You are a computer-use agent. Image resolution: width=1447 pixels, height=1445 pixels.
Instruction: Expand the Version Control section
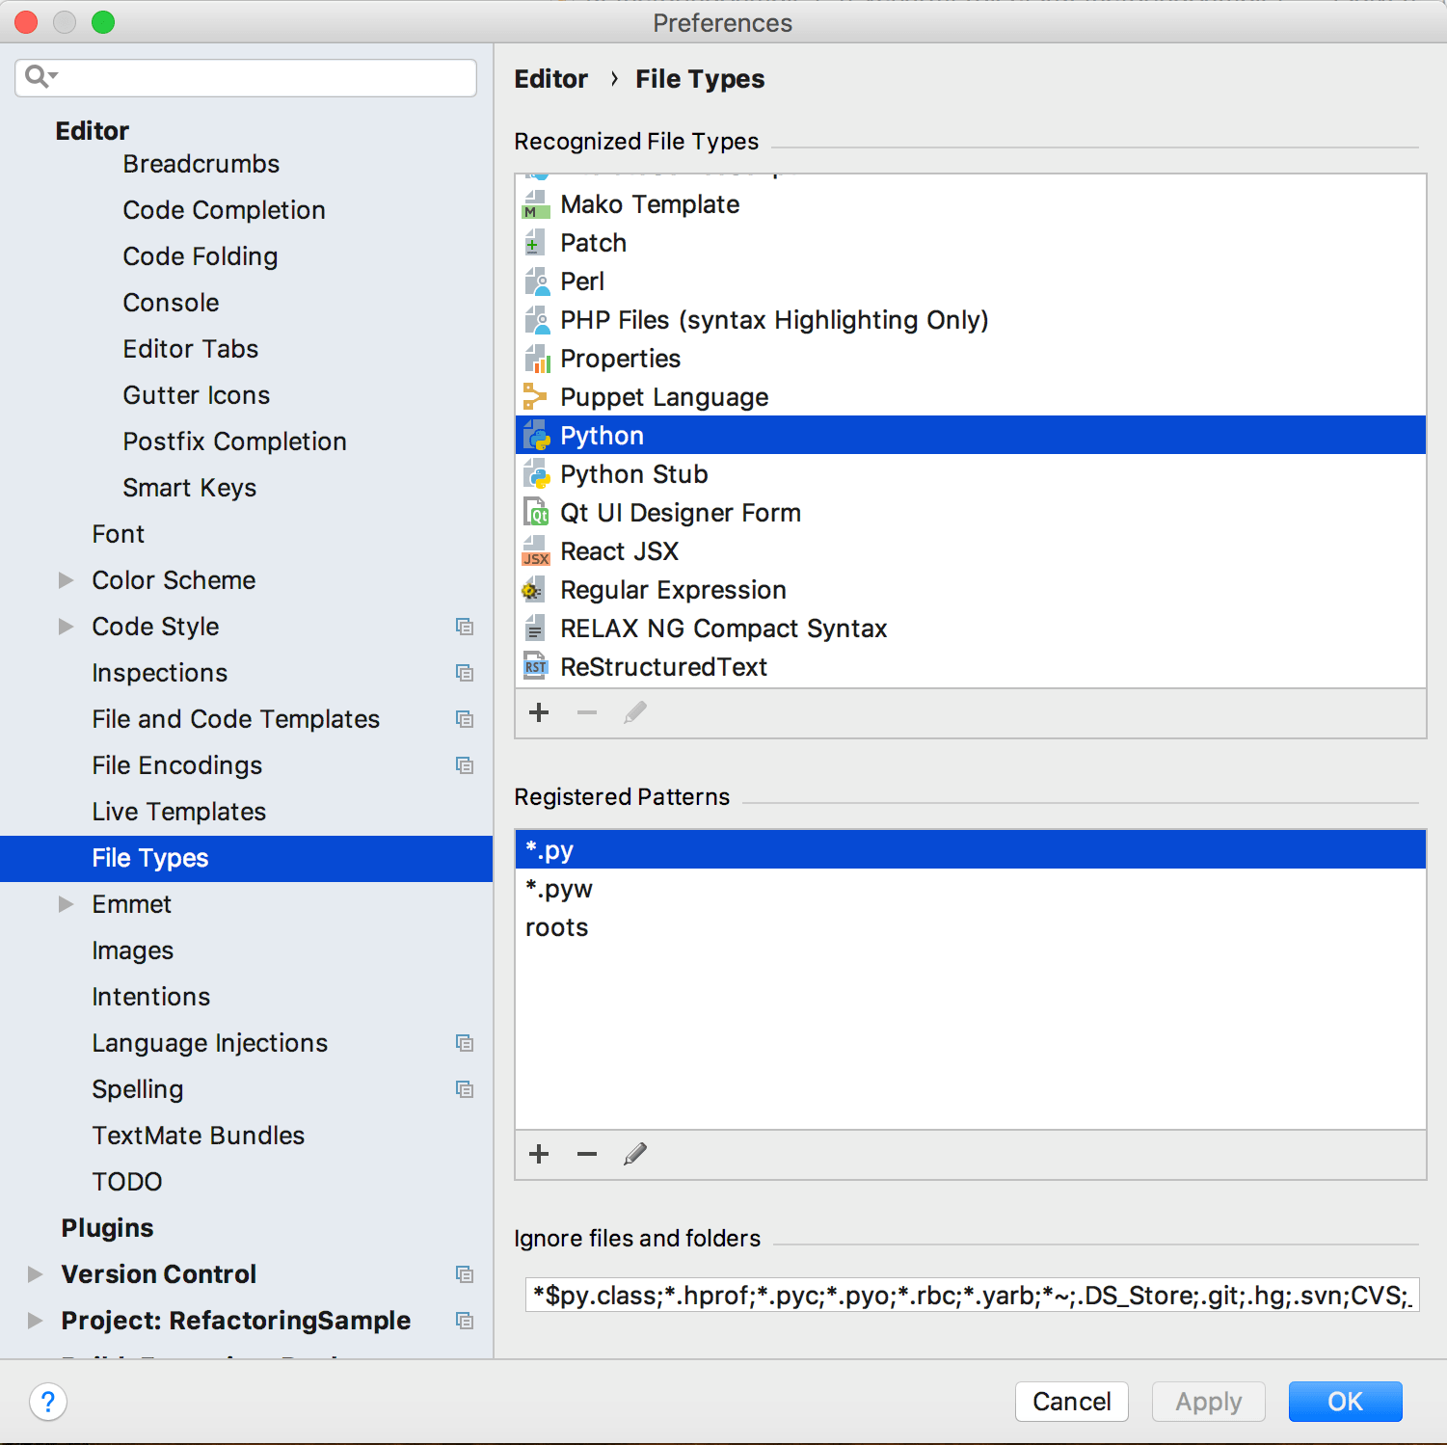[x=36, y=1273]
